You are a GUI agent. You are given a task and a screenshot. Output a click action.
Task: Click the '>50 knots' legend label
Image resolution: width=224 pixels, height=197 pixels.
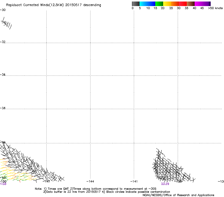click(x=215, y=8)
